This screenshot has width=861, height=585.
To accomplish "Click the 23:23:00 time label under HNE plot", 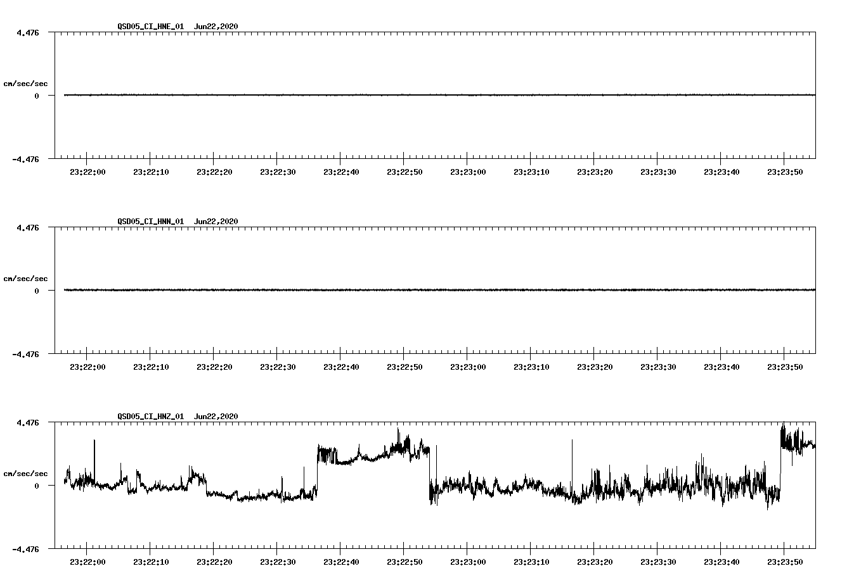I will [x=468, y=172].
